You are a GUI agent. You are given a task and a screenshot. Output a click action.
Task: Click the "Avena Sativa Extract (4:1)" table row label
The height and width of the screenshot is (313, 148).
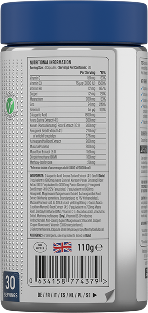[x=44, y=120]
